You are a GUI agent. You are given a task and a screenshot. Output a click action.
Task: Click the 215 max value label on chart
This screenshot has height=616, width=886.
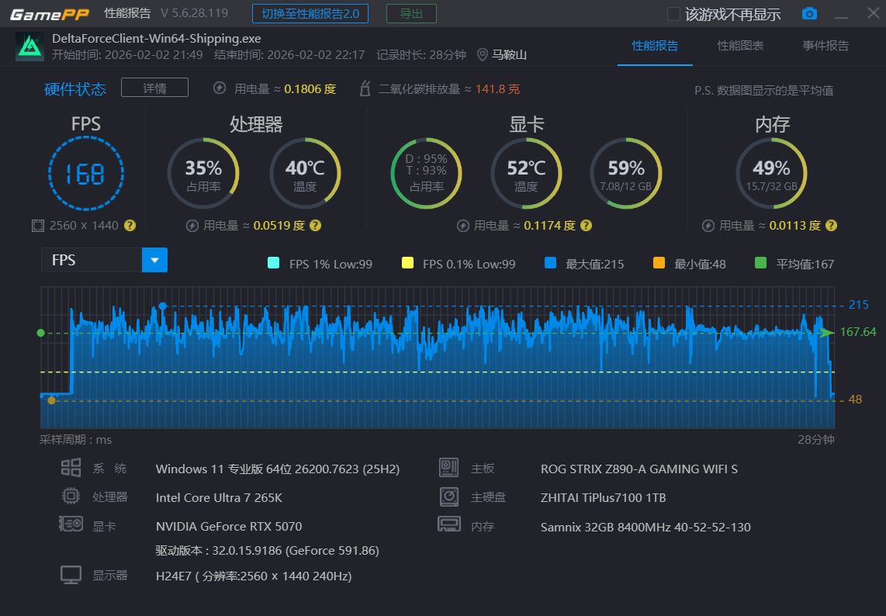[858, 305]
